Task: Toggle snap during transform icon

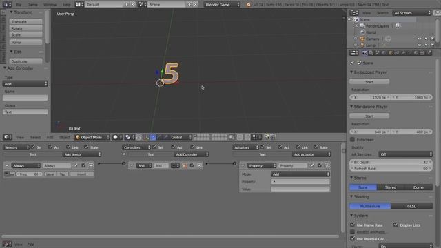Action: 247,137
